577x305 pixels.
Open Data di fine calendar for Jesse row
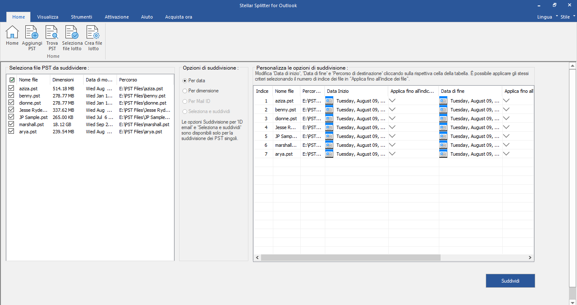pos(443,127)
